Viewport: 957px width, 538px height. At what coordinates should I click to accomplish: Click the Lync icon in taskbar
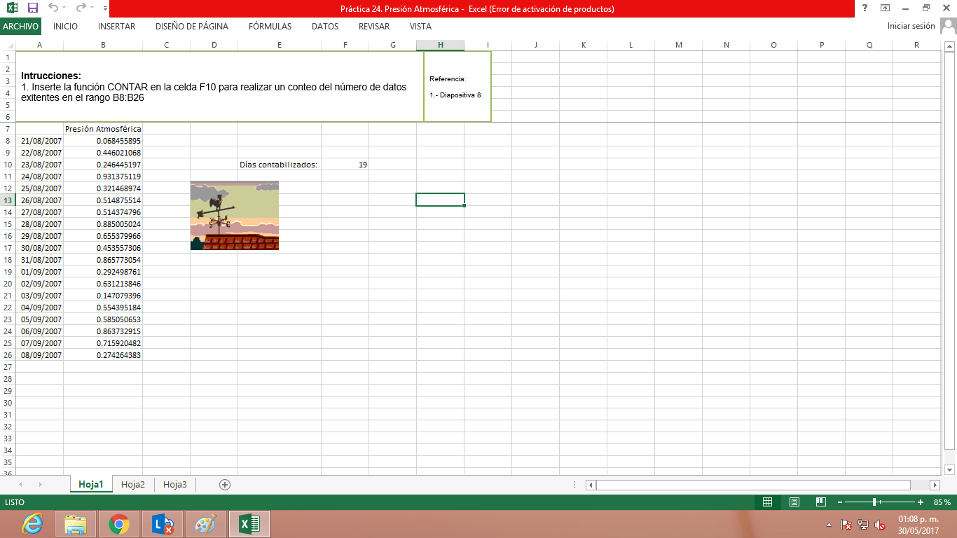(163, 524)
